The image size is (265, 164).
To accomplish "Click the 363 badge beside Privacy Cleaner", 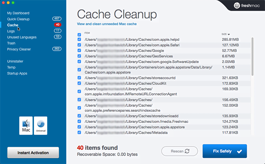I will (x=57, y=49).
